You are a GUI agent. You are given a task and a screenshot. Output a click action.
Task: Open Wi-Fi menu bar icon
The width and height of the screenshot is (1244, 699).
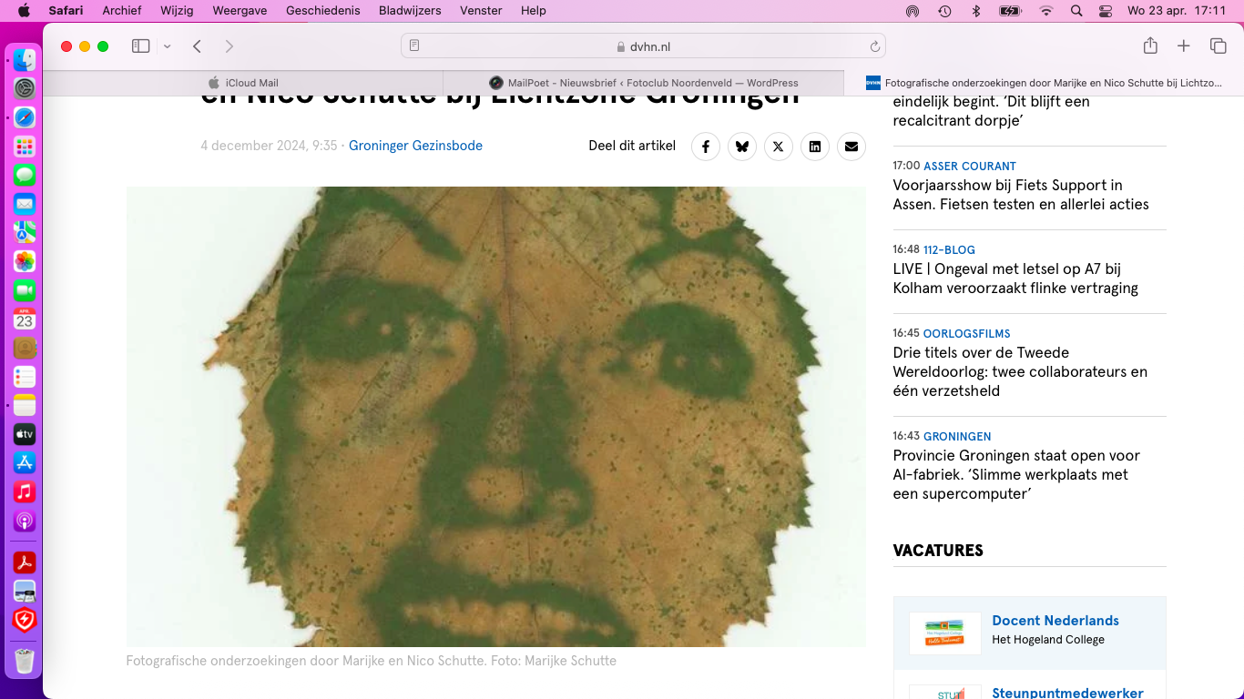1045,11
